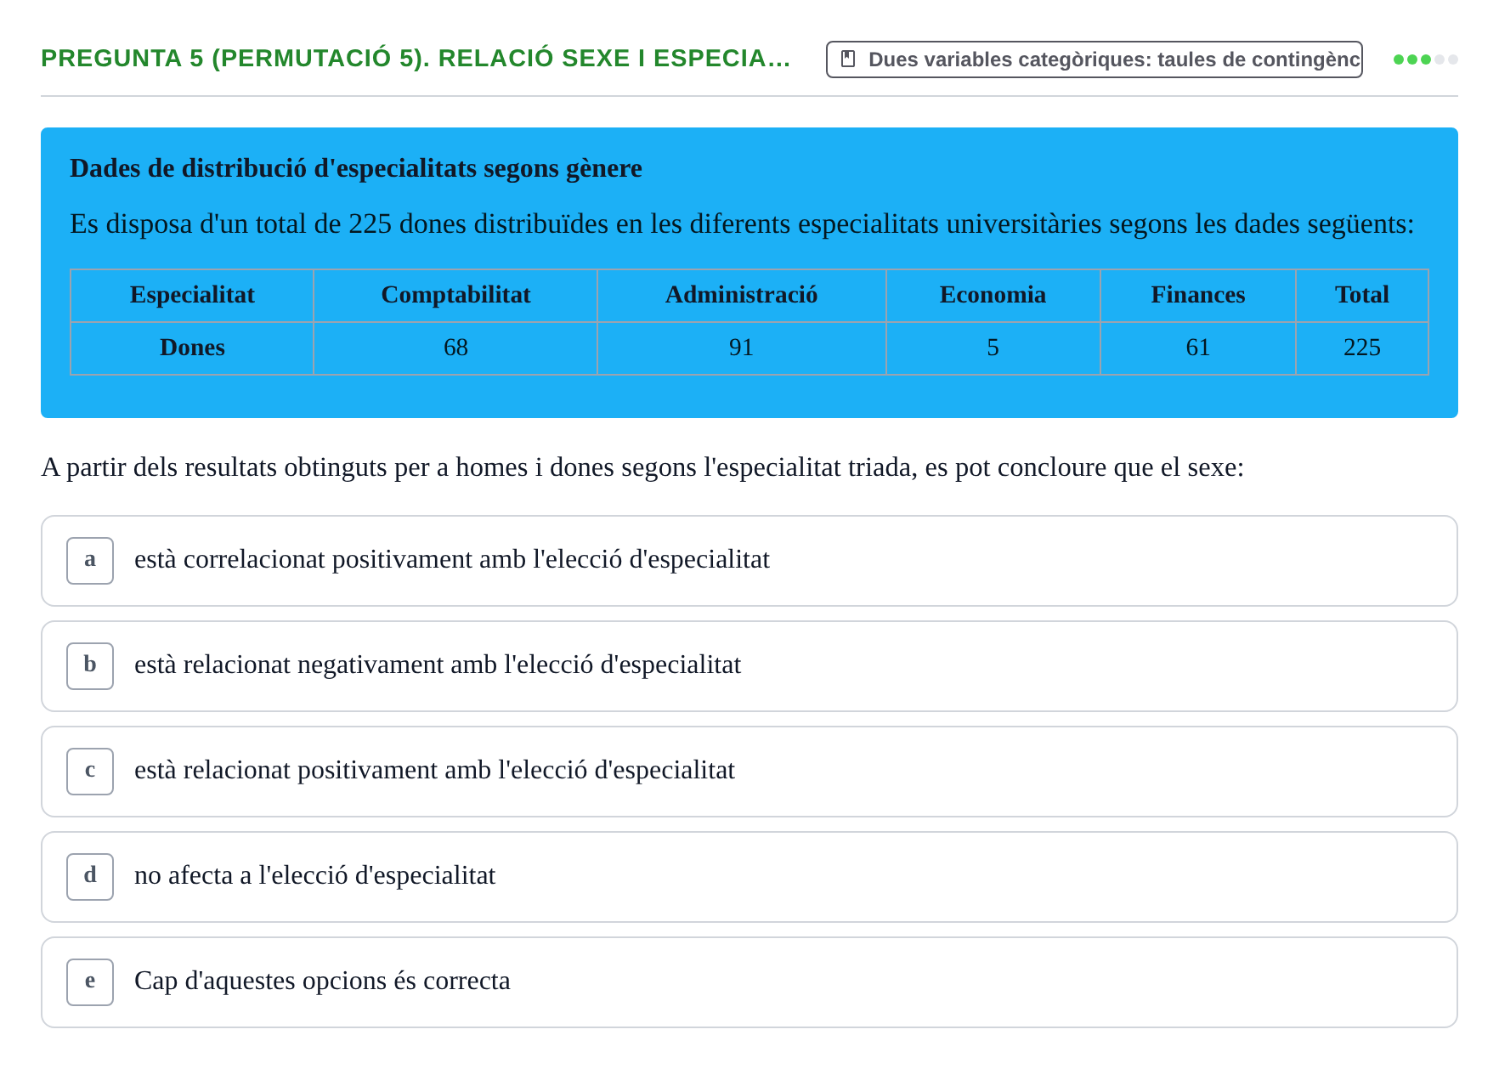The height and width of the screenshot is (1069, 1499).
Task: Click the total cell showing 225
Action: coord(1361,348)
